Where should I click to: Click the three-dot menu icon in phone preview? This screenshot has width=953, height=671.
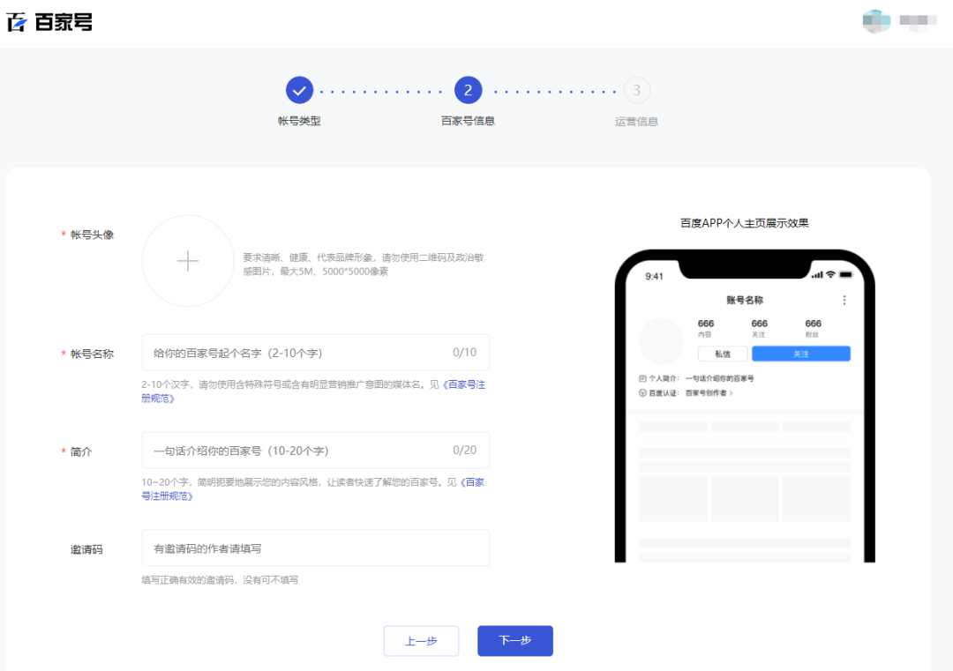pyautogui.click(x=844, y=300)
